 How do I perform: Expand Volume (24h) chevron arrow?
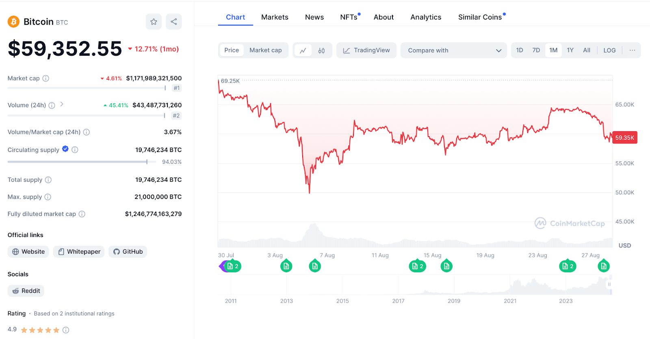point(62,104)
